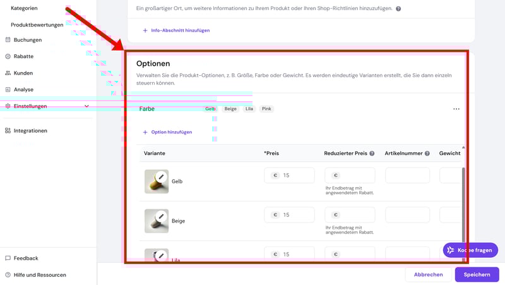The image size is (505, 285).
Task: Click the Reduzierter Preis help icon
Action: pos(372,154)
